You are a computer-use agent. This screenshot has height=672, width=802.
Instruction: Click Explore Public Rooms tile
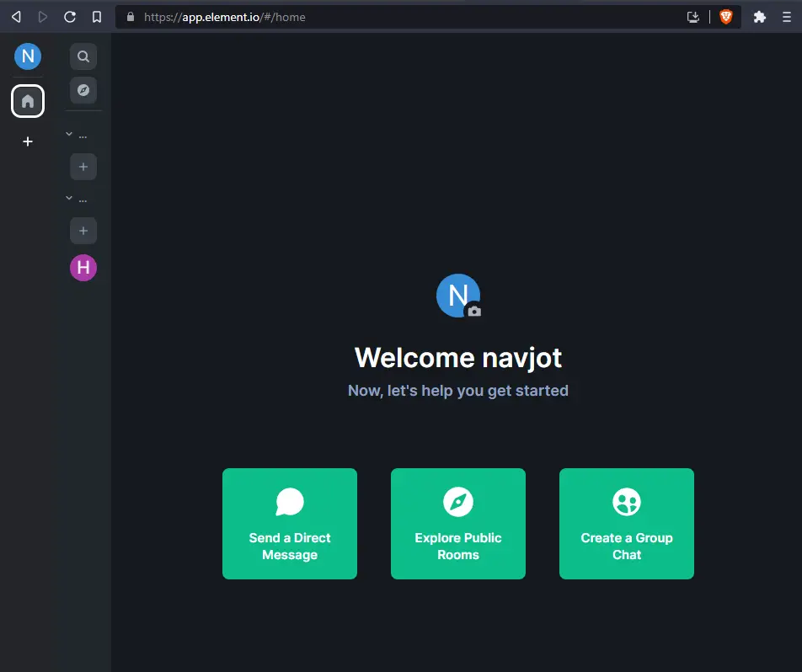click(458, 524)
